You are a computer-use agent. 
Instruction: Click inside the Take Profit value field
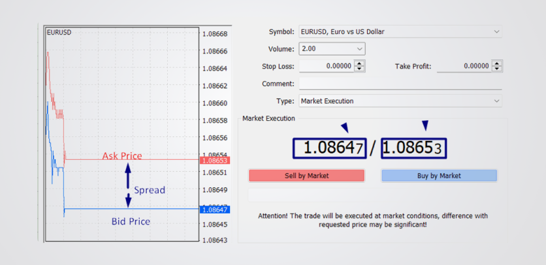point(463,67)
